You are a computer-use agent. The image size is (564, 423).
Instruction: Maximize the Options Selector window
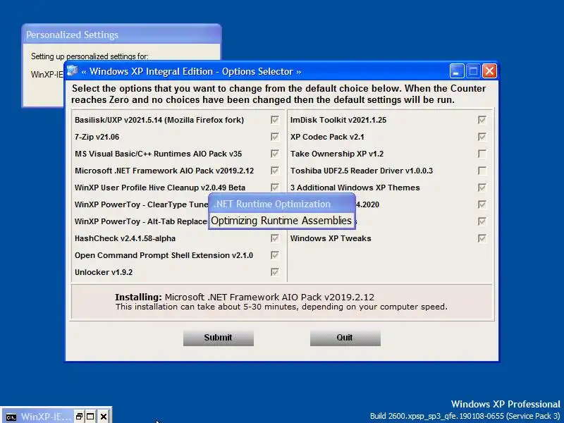point(473,71)
